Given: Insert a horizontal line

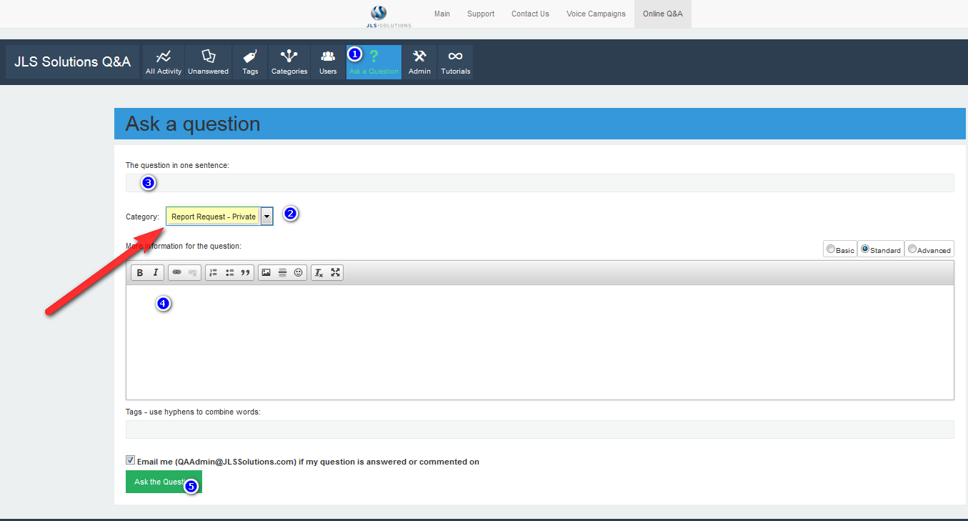Looking at the screenshot, I should click(282, 272).
